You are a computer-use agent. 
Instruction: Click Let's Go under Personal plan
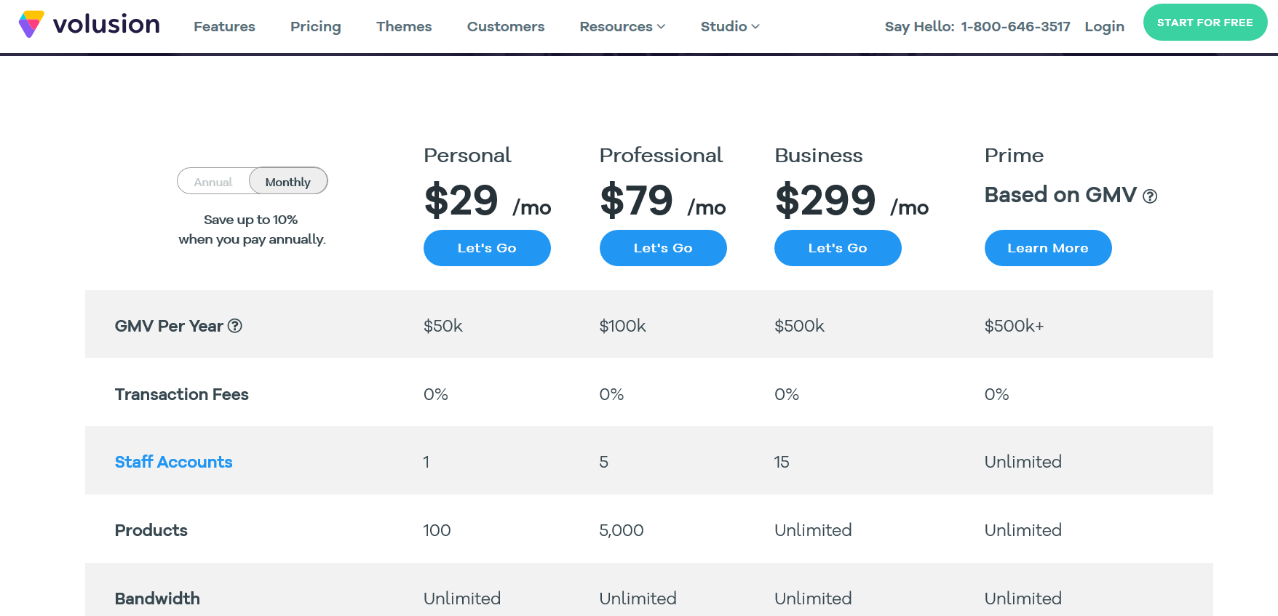coord(487,248)
